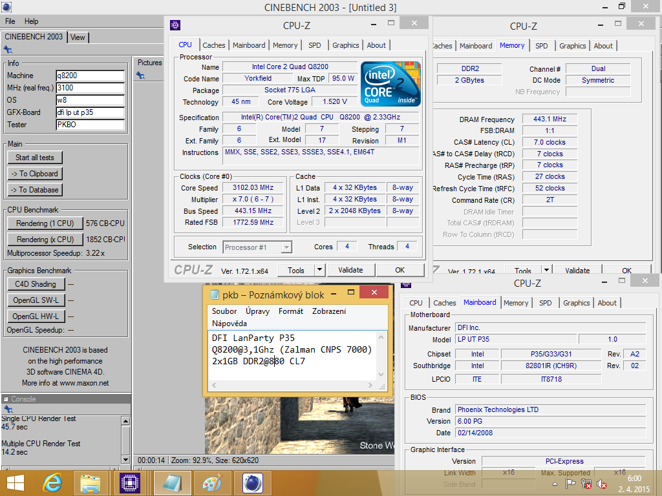Open the Memory tab in front CPU-Z
This screenshot has width=662, height=496.
click(285, 45)
